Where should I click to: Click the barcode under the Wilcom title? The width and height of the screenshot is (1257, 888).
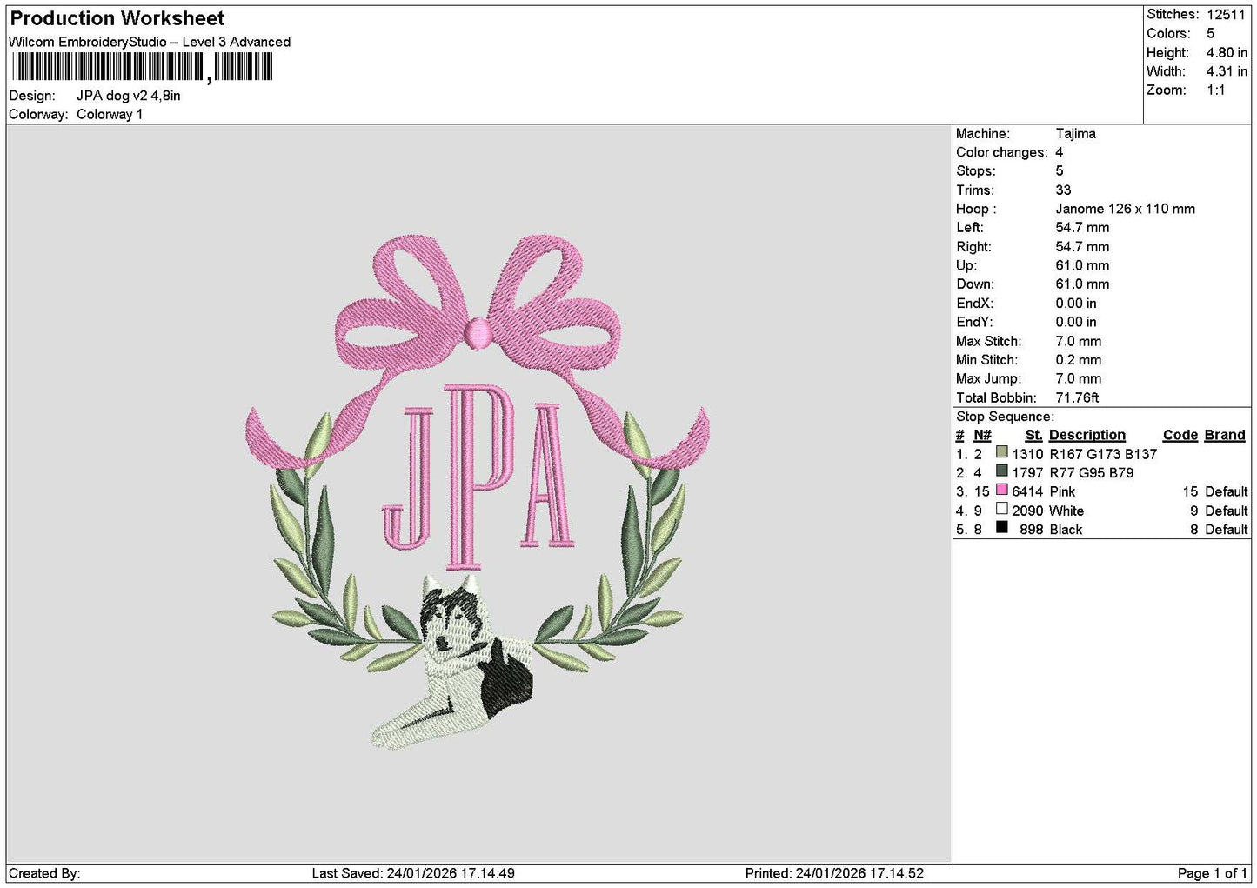[x=143, y=67]
